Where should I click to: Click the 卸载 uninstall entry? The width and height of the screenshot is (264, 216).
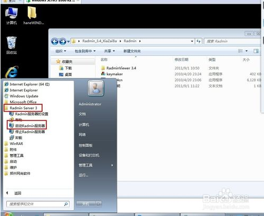point(16,138)
